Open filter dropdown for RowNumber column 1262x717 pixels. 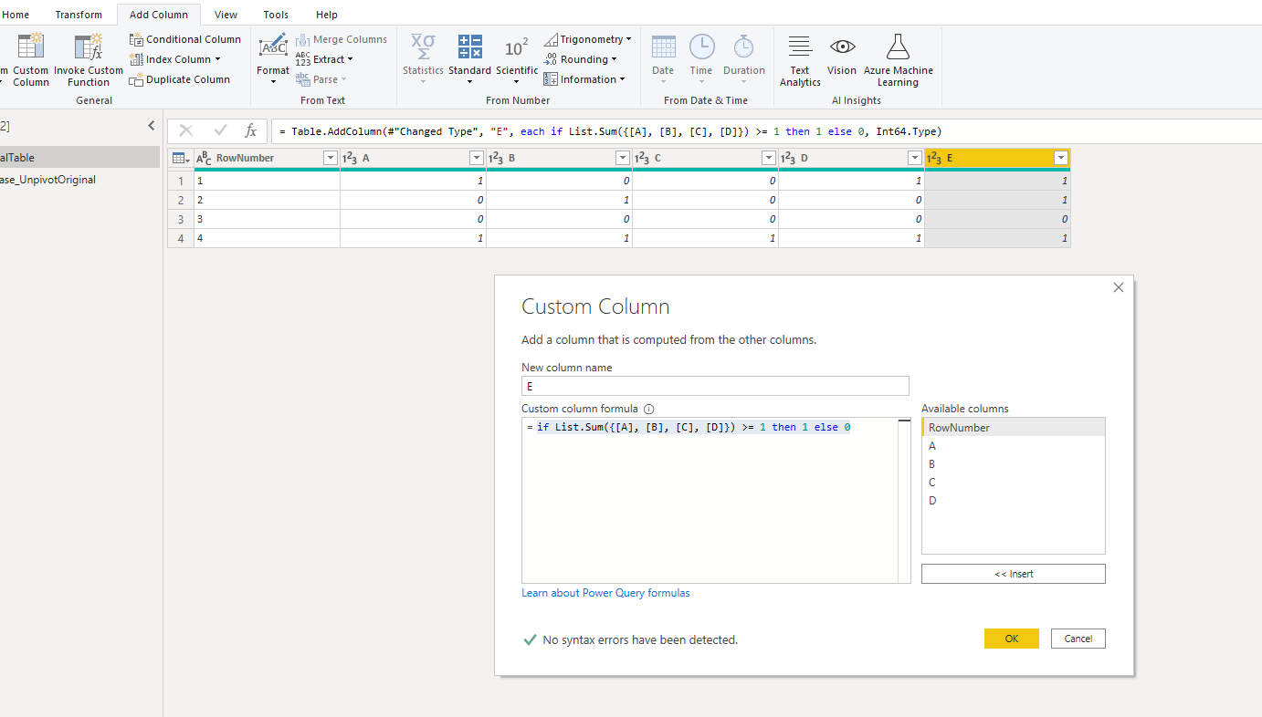[330, 159]
